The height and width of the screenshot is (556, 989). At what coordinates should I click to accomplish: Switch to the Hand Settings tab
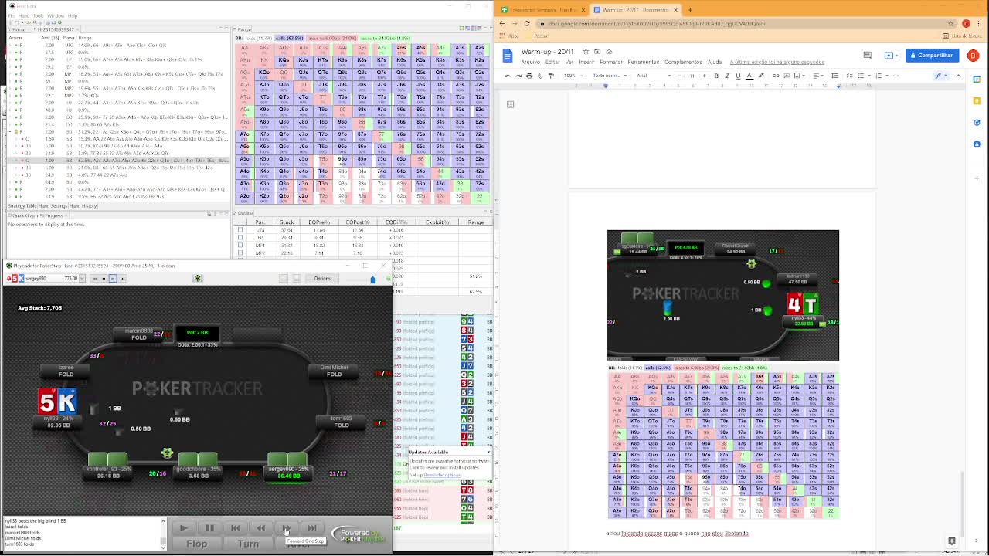click(53, 205)
